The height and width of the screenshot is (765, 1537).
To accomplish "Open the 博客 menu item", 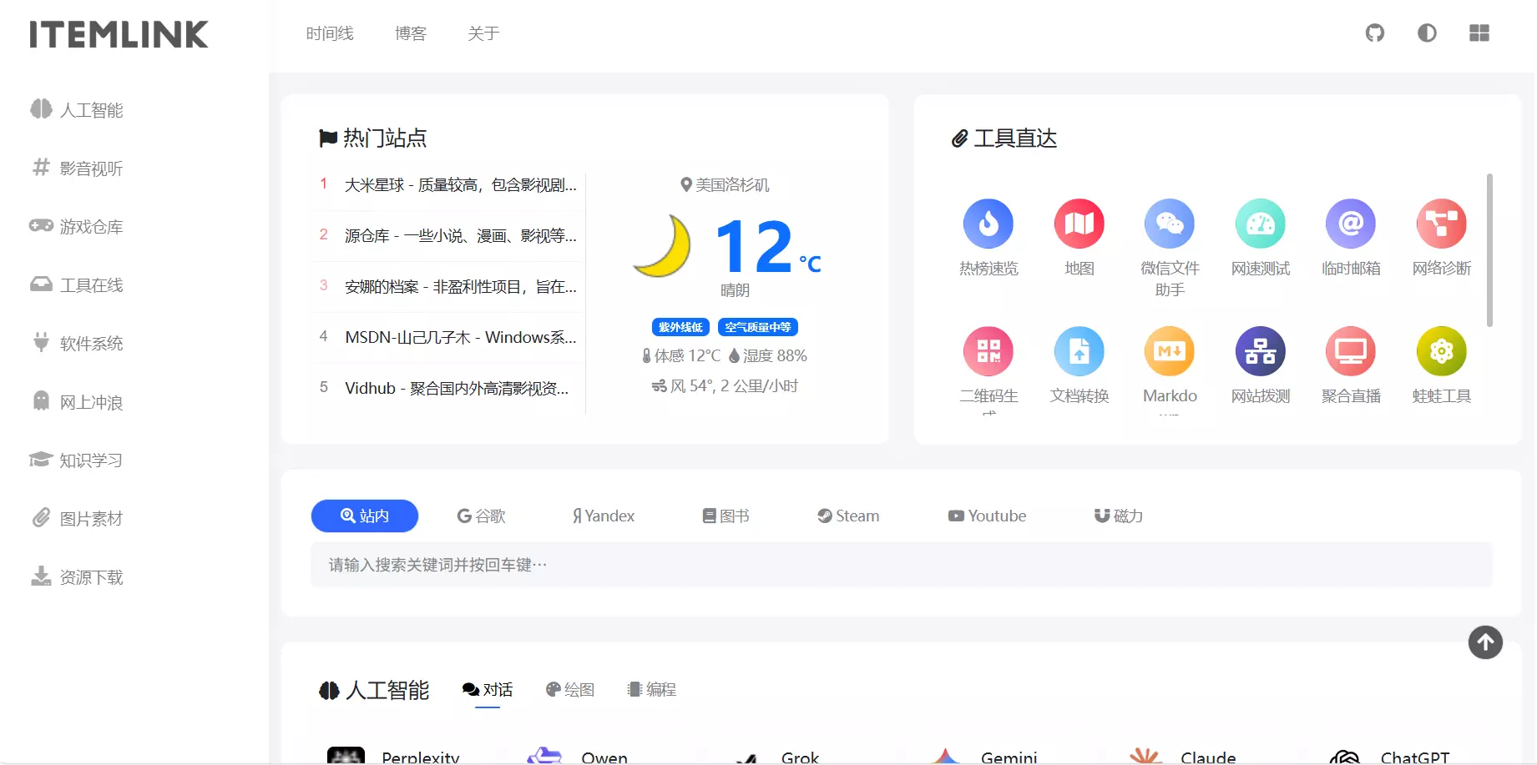I will click(x=411, y=33).
